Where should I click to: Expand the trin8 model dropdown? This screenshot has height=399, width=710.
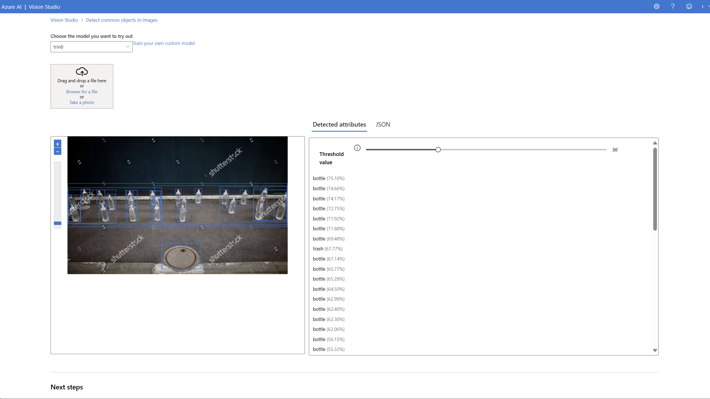coord(128,47)
